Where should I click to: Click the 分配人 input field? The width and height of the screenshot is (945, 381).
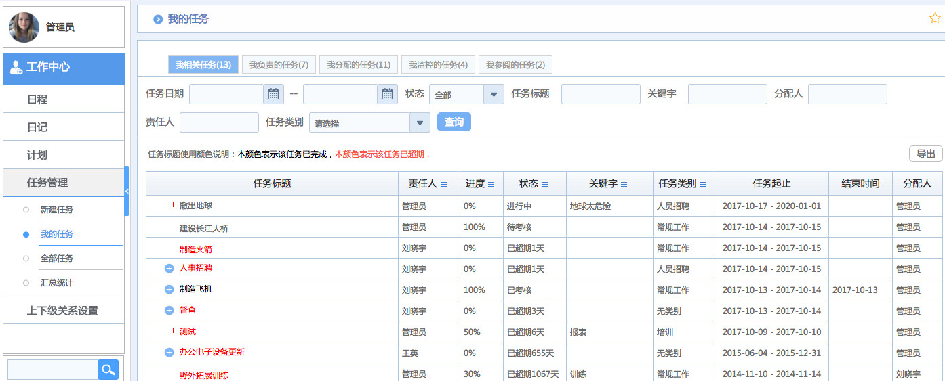pyautogui.click(x=847, y=94)
